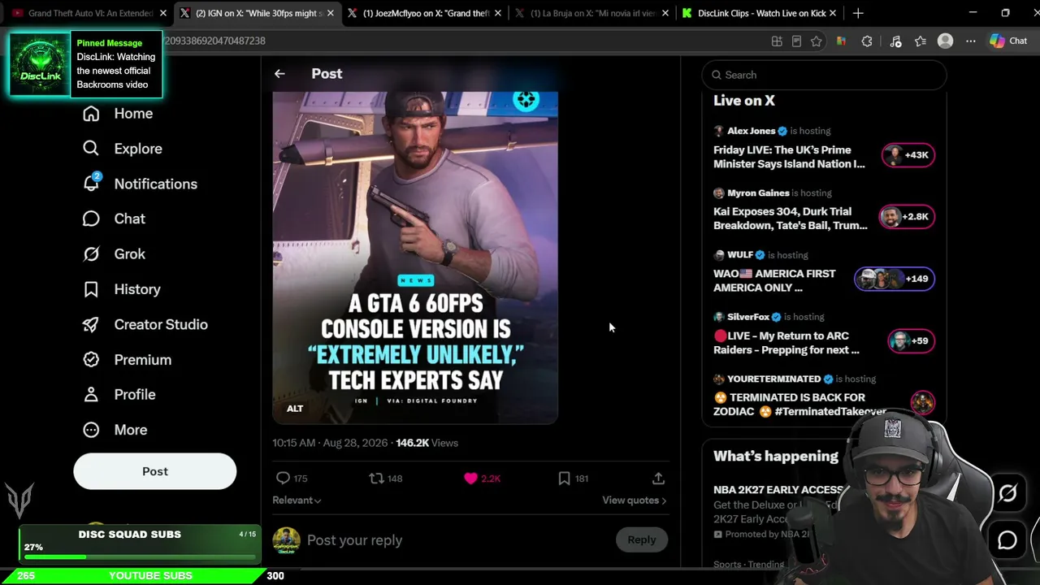Click the white Post button in sidebar
The width and height of the screenshot is (1040, 585).
click(155, 471)
